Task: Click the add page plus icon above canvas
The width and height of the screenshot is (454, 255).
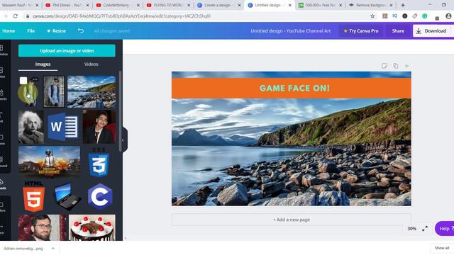Action: [x=406, y=66]
